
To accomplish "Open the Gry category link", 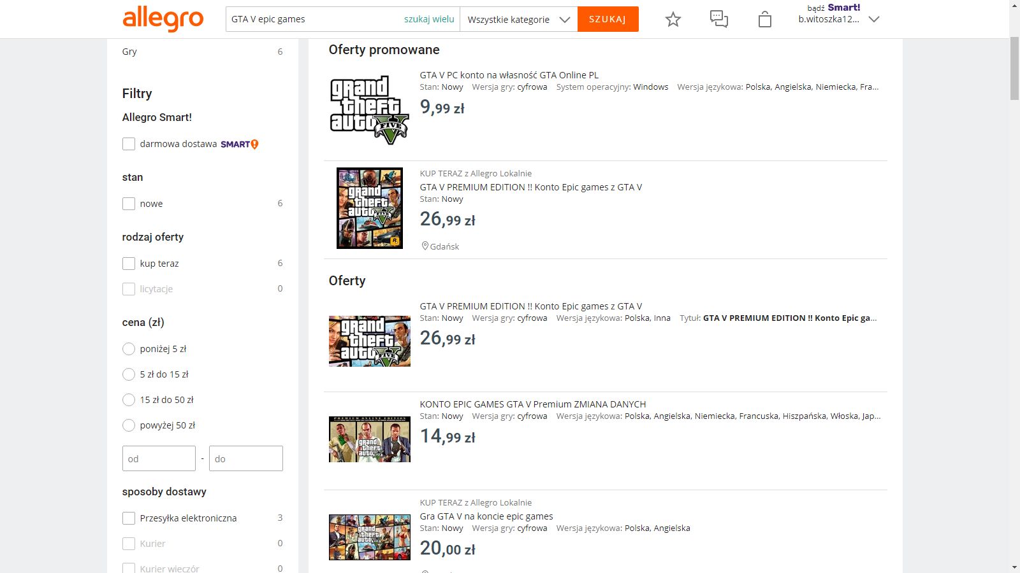I will pyautogui.click(x=129, y=52).
